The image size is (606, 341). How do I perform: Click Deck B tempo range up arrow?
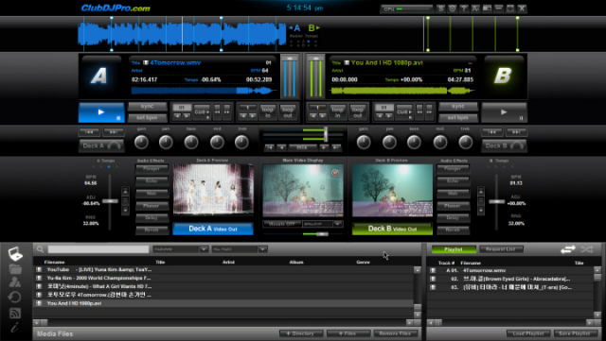(481, 192)
